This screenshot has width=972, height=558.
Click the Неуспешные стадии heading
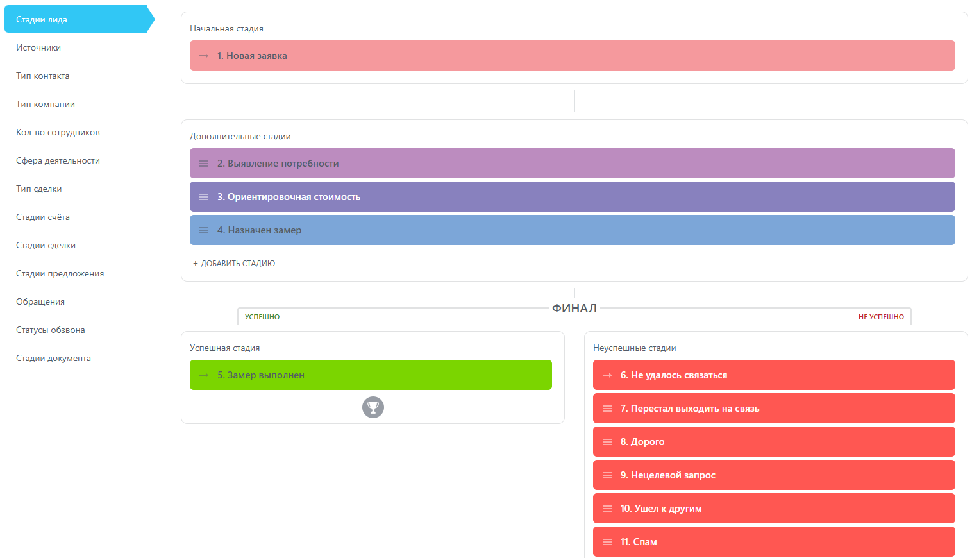(x=635, y=348)
